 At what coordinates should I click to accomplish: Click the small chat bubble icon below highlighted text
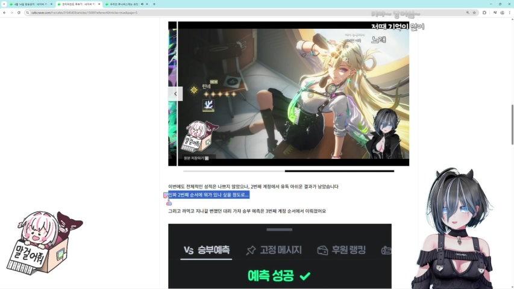click(169, 204)
